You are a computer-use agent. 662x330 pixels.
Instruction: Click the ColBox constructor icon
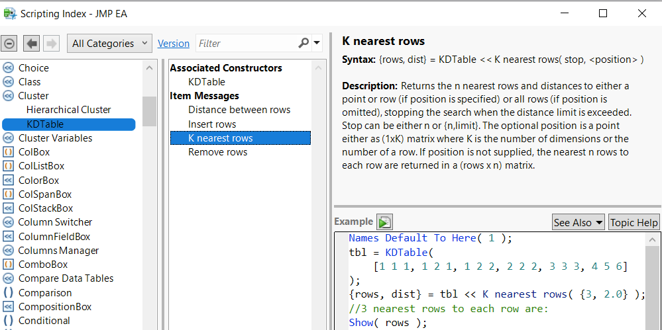coord(8,151)
